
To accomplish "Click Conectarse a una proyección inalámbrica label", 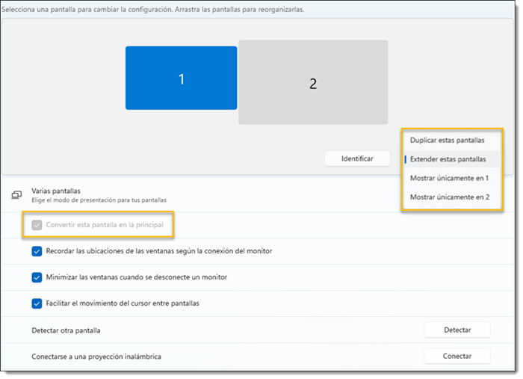I will [x=96, y=357].
